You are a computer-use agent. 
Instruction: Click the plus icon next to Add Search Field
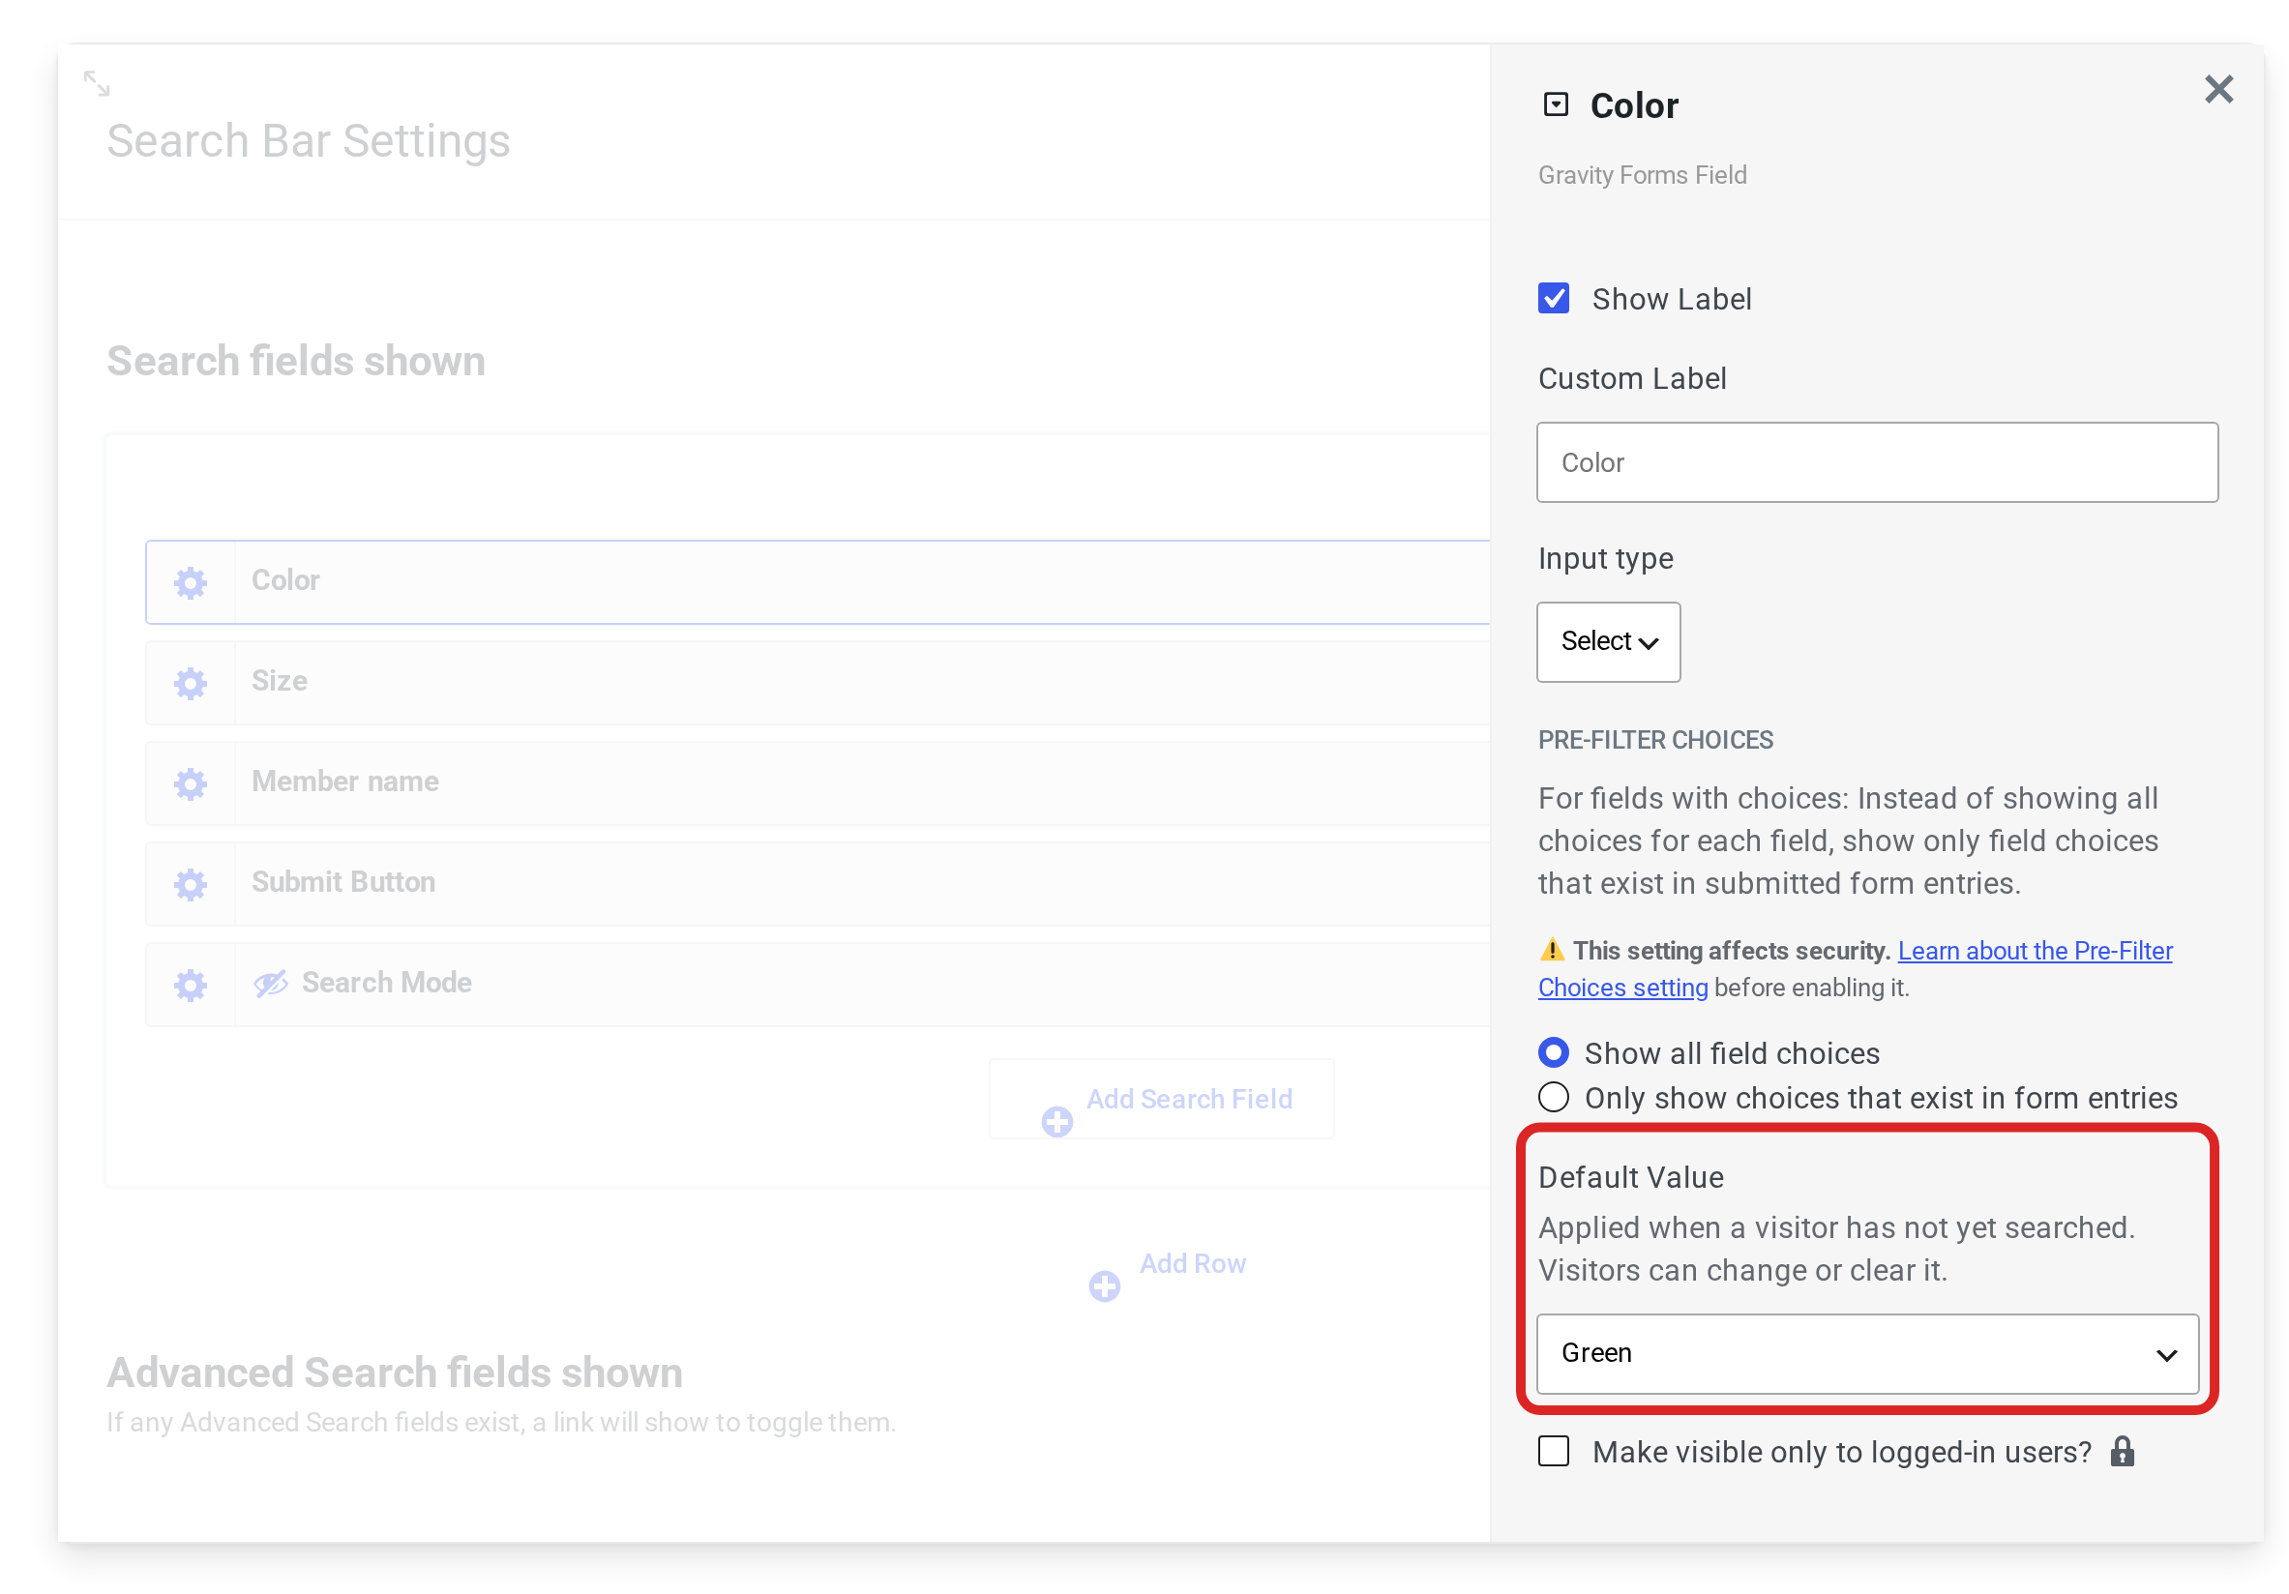1056,1121
